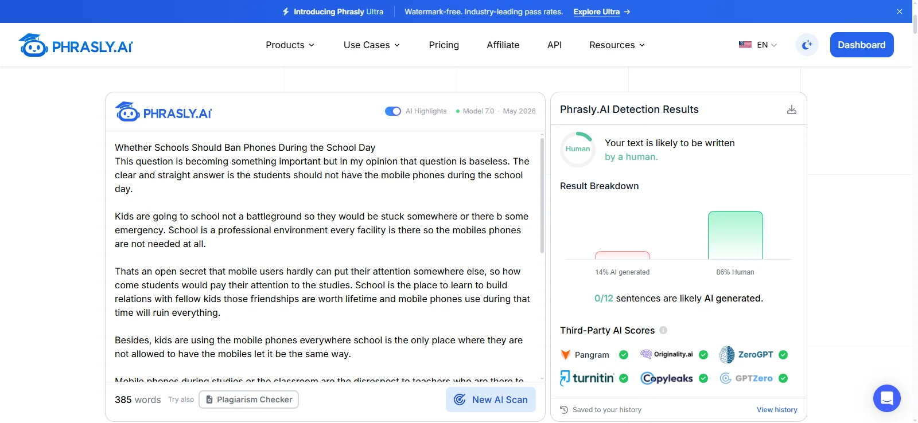Follow the Explore Ultra link
Viewport: 918px width, 423px height.
pos(602,11)
